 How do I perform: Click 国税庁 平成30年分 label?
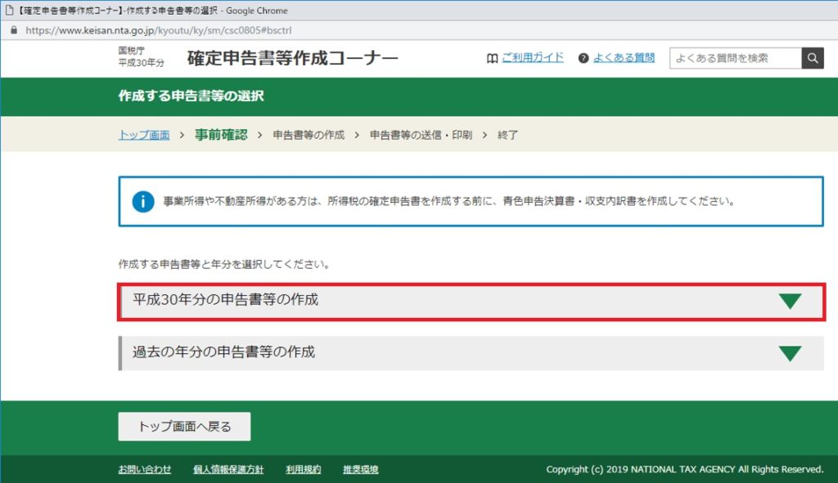coord(141,56)
